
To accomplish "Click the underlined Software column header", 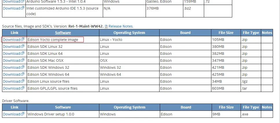I will coord(63,33).
